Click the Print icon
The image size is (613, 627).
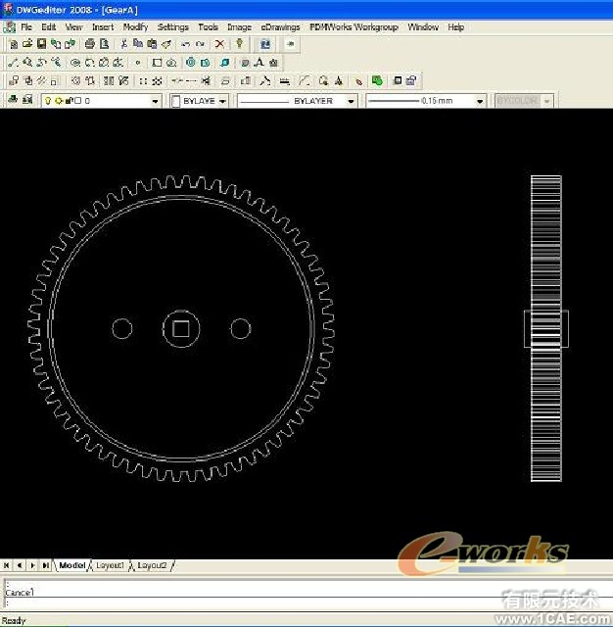[90, 44]
